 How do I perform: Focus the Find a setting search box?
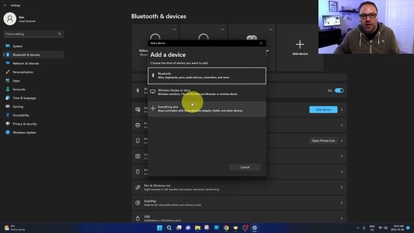point(33,34)
